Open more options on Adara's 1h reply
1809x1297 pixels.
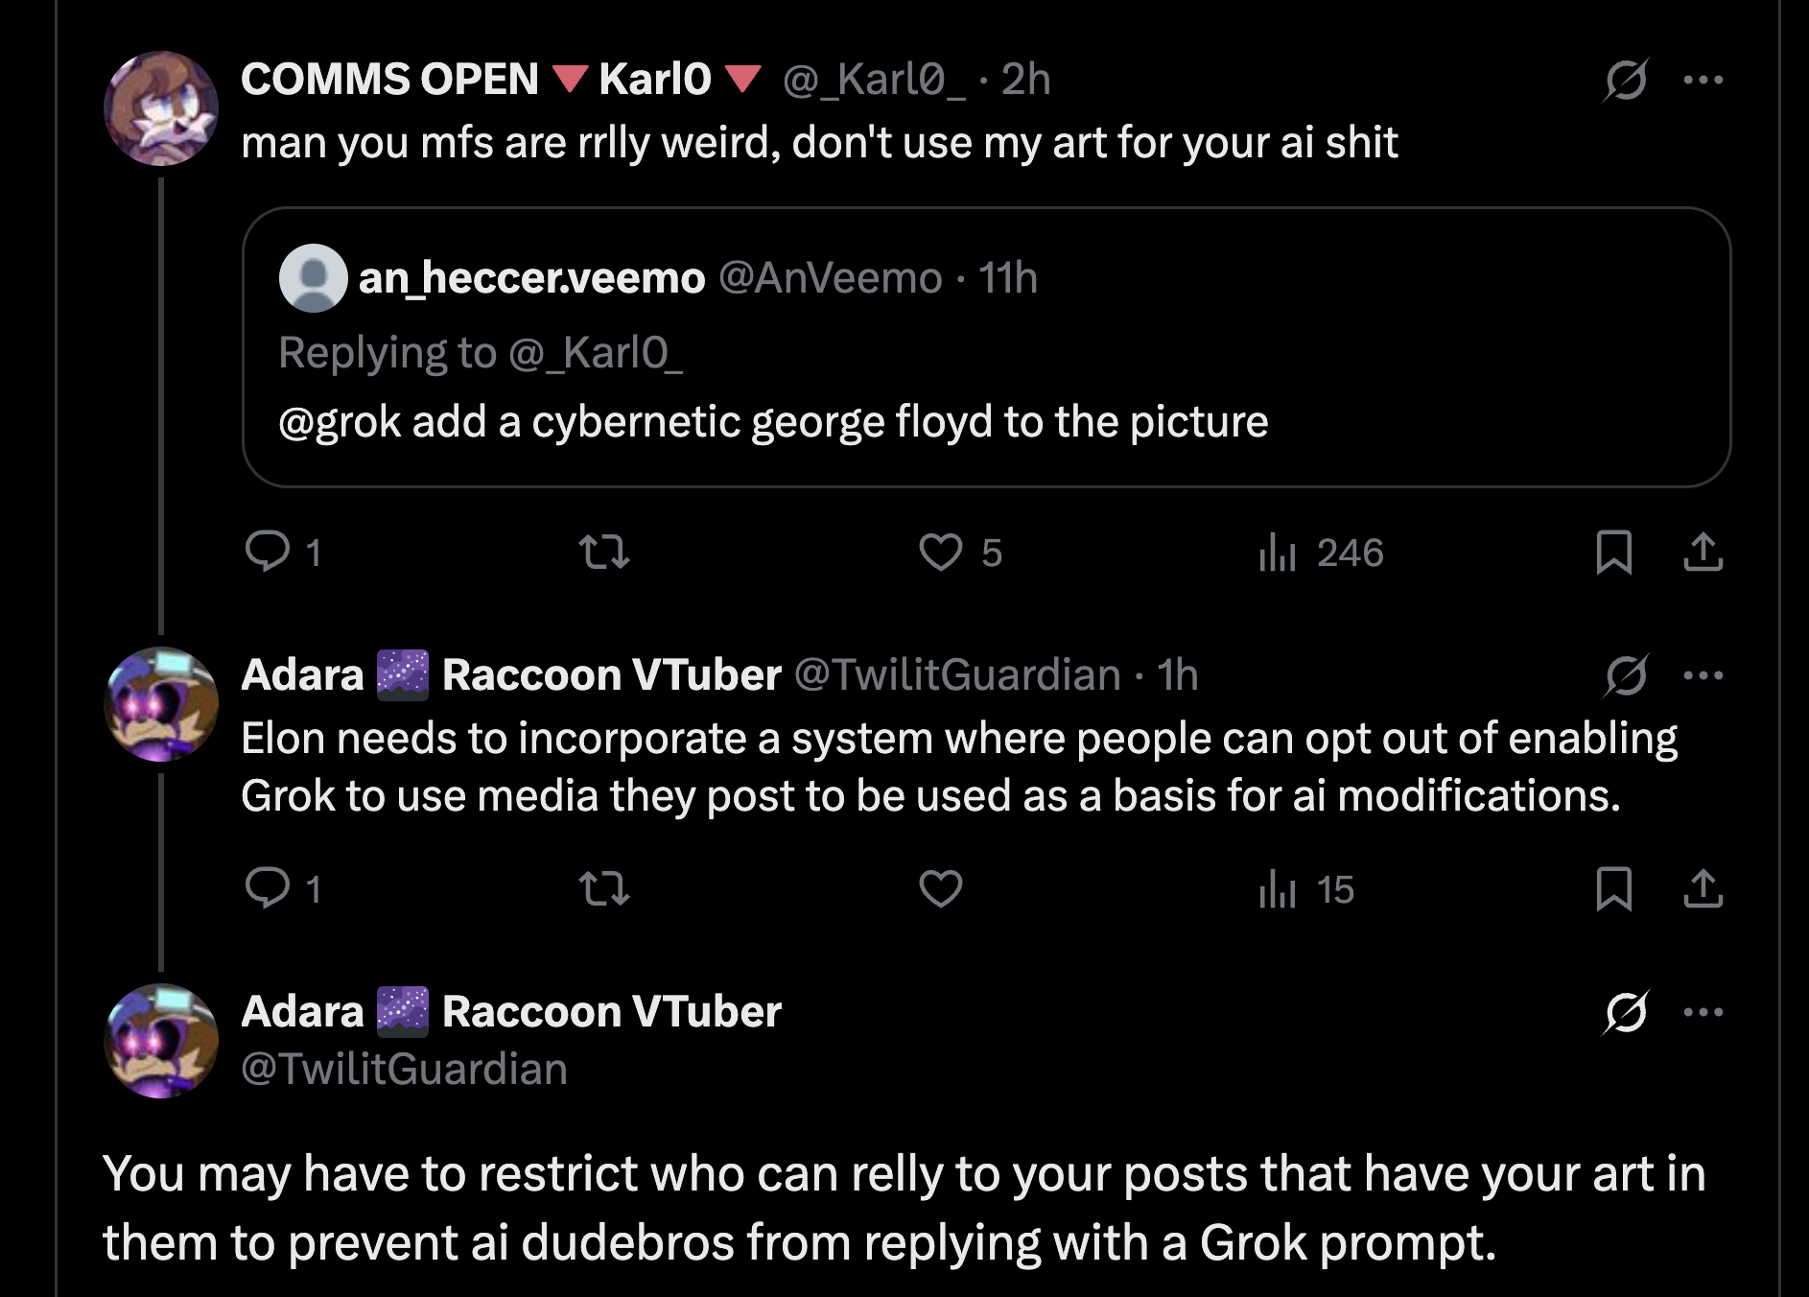click(1703, 675)
